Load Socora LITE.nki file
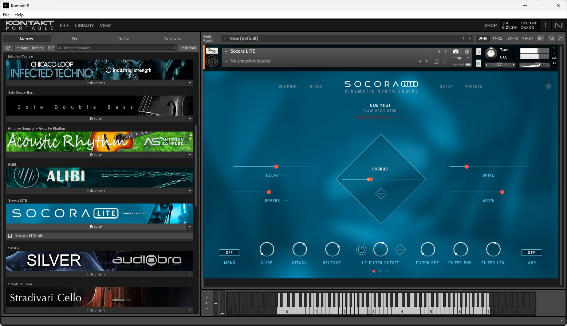This screenshot has height=326, width=567. point(99,236)
